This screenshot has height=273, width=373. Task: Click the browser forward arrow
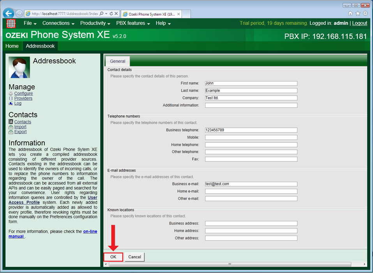tap(19, 14)
